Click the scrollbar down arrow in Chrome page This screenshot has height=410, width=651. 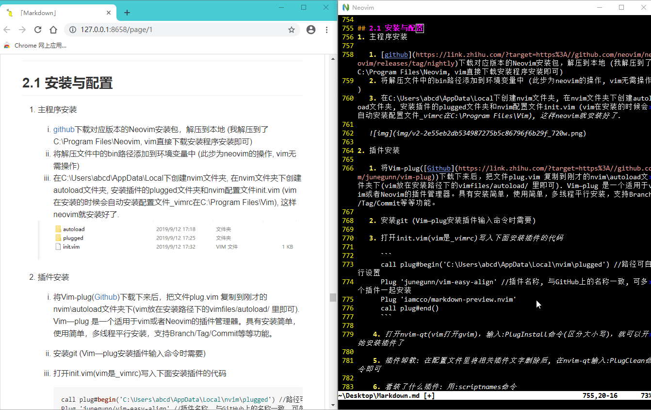click(x=333, y=406)
